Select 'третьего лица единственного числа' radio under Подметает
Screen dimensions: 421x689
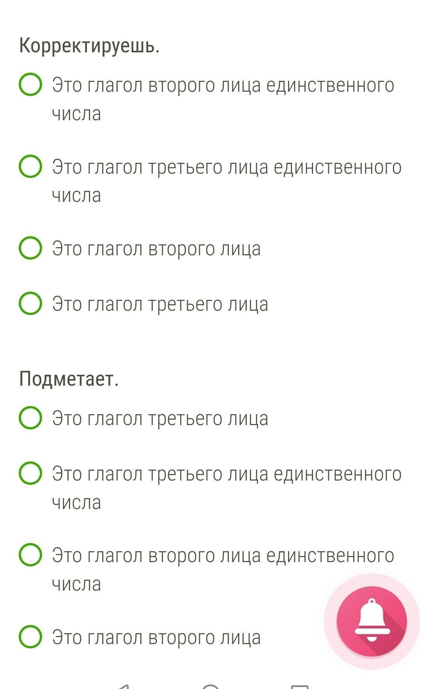pyautogui.click(x=30, y=473)
